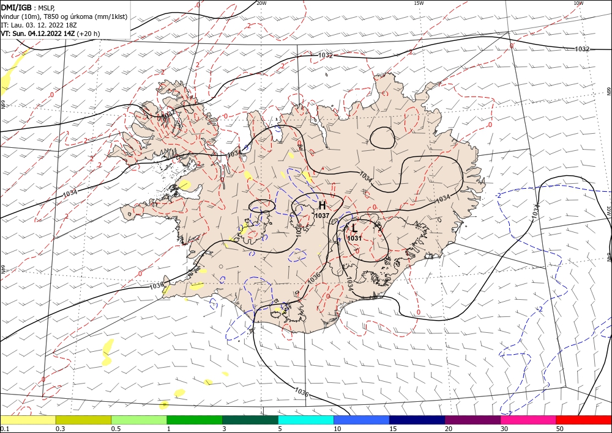
Task: Click the purple 20–30 mm legend swatch
Action: 472,420
